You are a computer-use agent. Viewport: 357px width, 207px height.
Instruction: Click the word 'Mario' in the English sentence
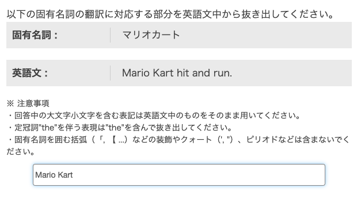point(136,73)
